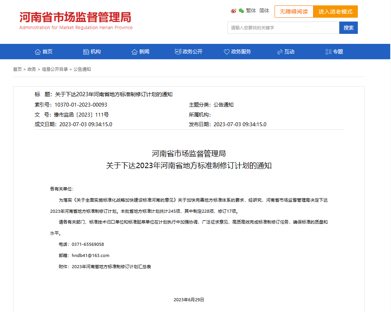Screen dimensions: 391x312
Task: Go to 首页 in breadcrumb
Action: (x=17, y=69)
